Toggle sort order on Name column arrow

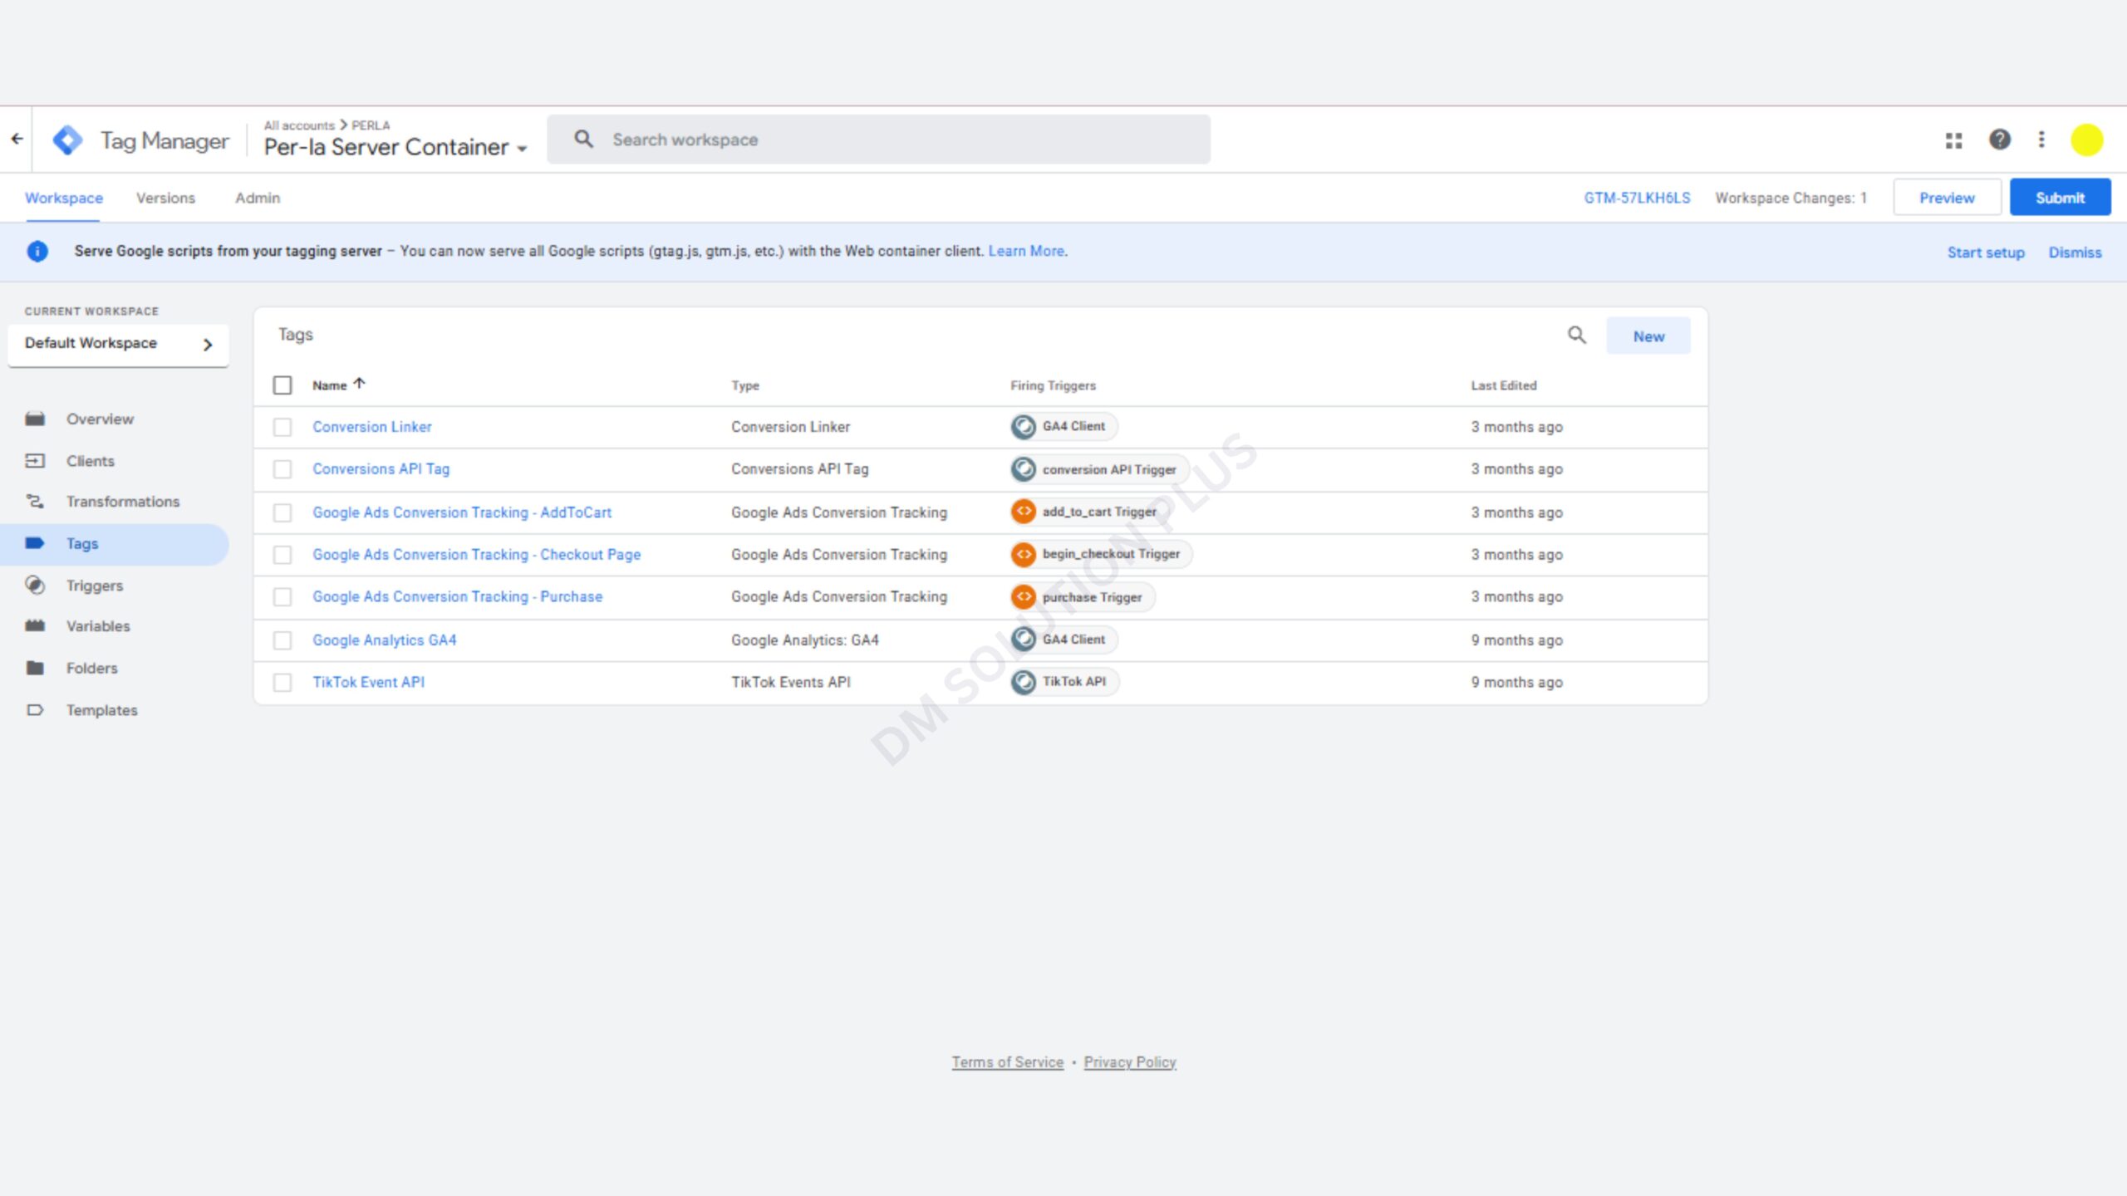359,384
